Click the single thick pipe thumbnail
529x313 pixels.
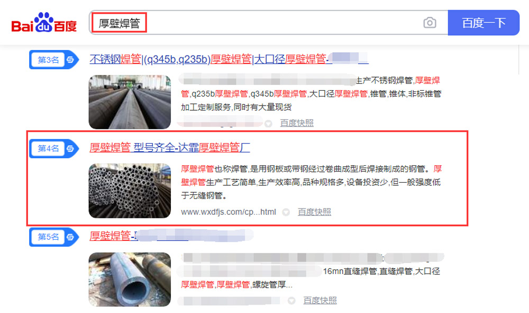coord(130,279)
